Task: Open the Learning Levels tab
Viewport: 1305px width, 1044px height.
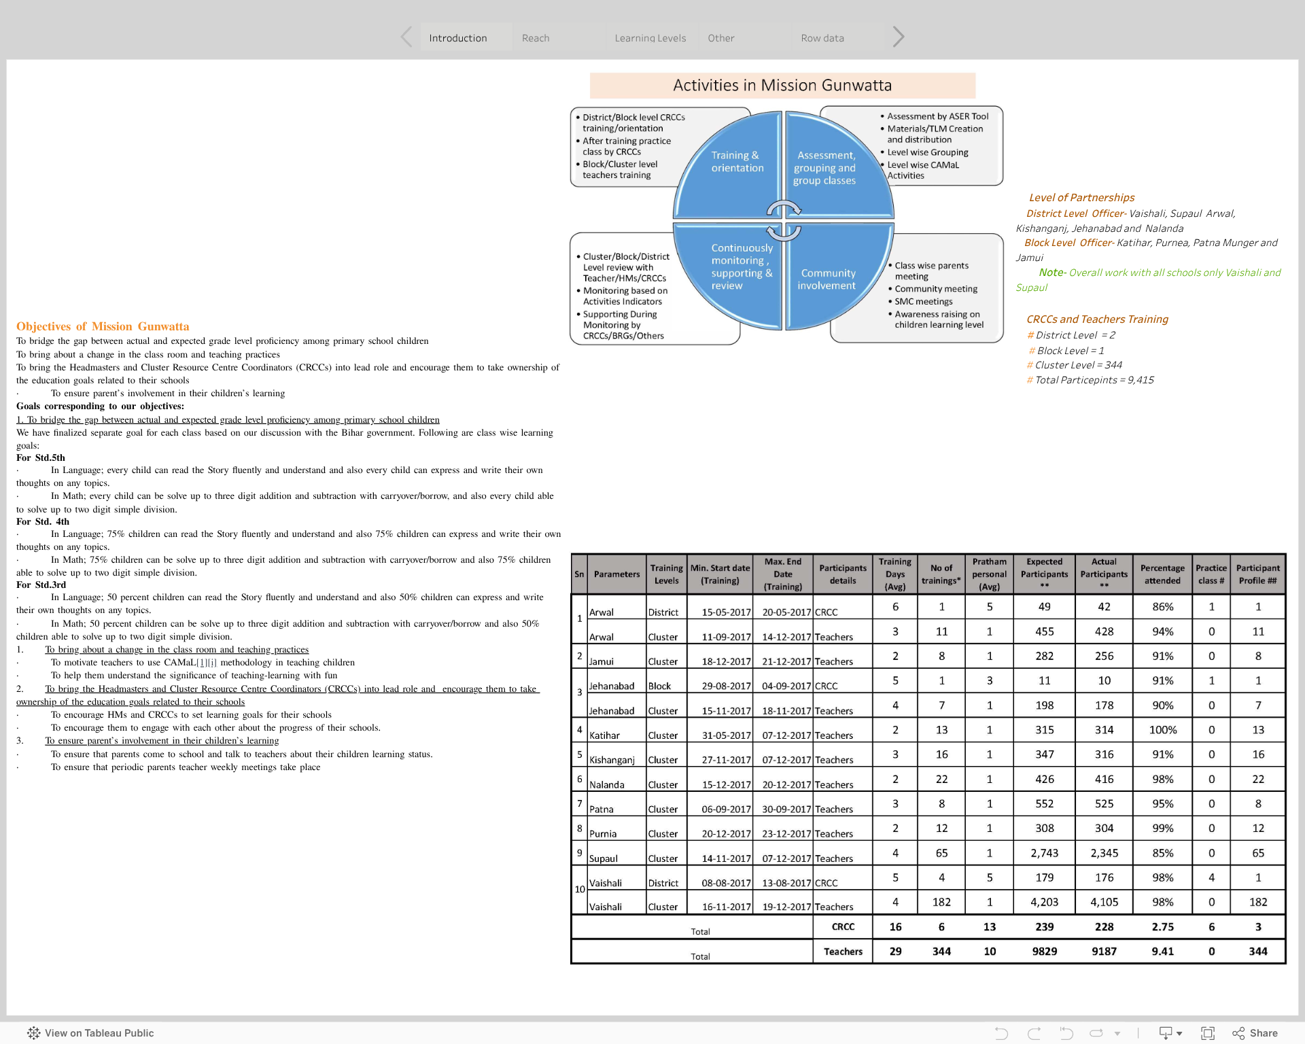Action: click(x=650, y=38)
